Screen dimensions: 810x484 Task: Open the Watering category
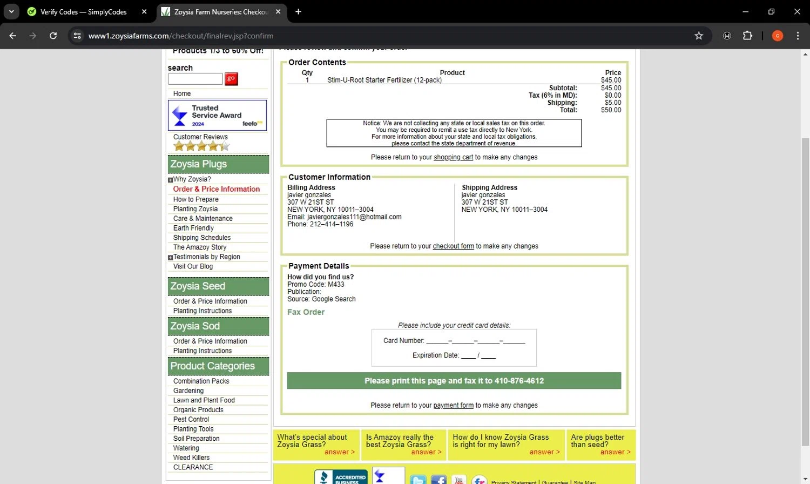tap(186, 448)
